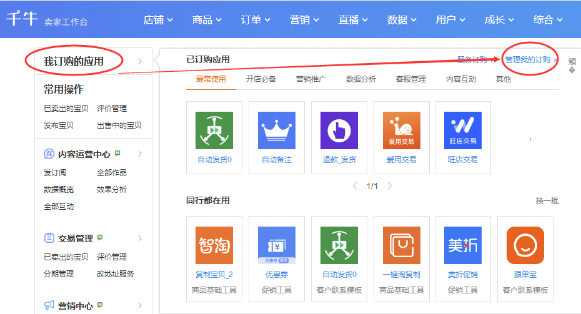The image size is (581, 314).
Task: Click 换一批 to refresh recommendations
Action: [x=547, y=201]
